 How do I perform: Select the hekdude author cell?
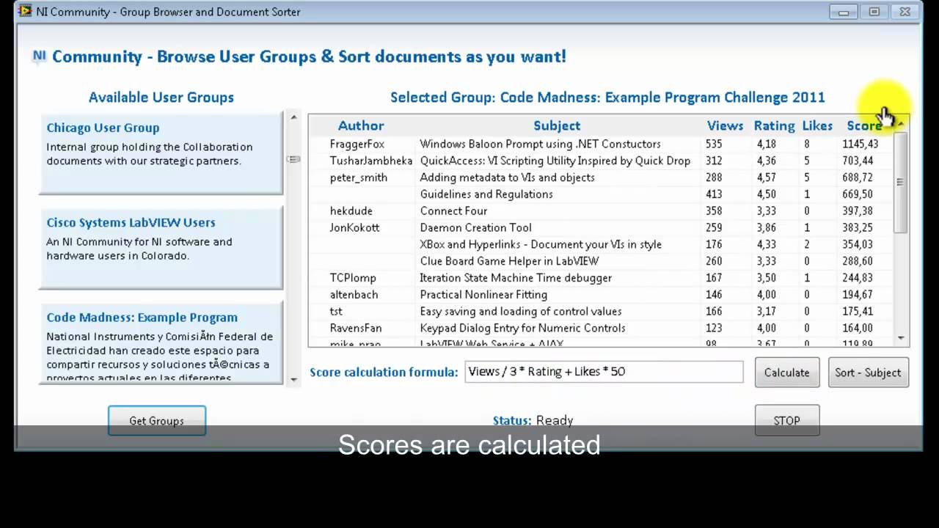click(x=351, y=210)
